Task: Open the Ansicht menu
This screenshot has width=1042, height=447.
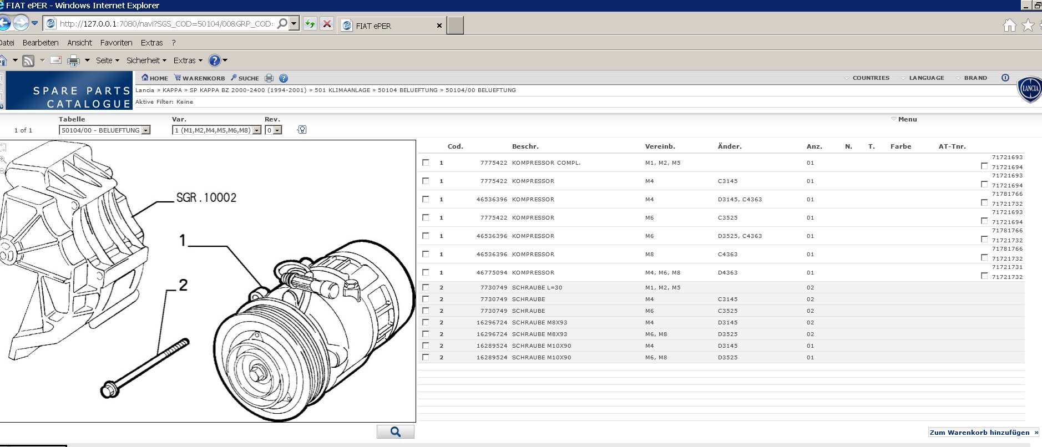Action: 79,43
